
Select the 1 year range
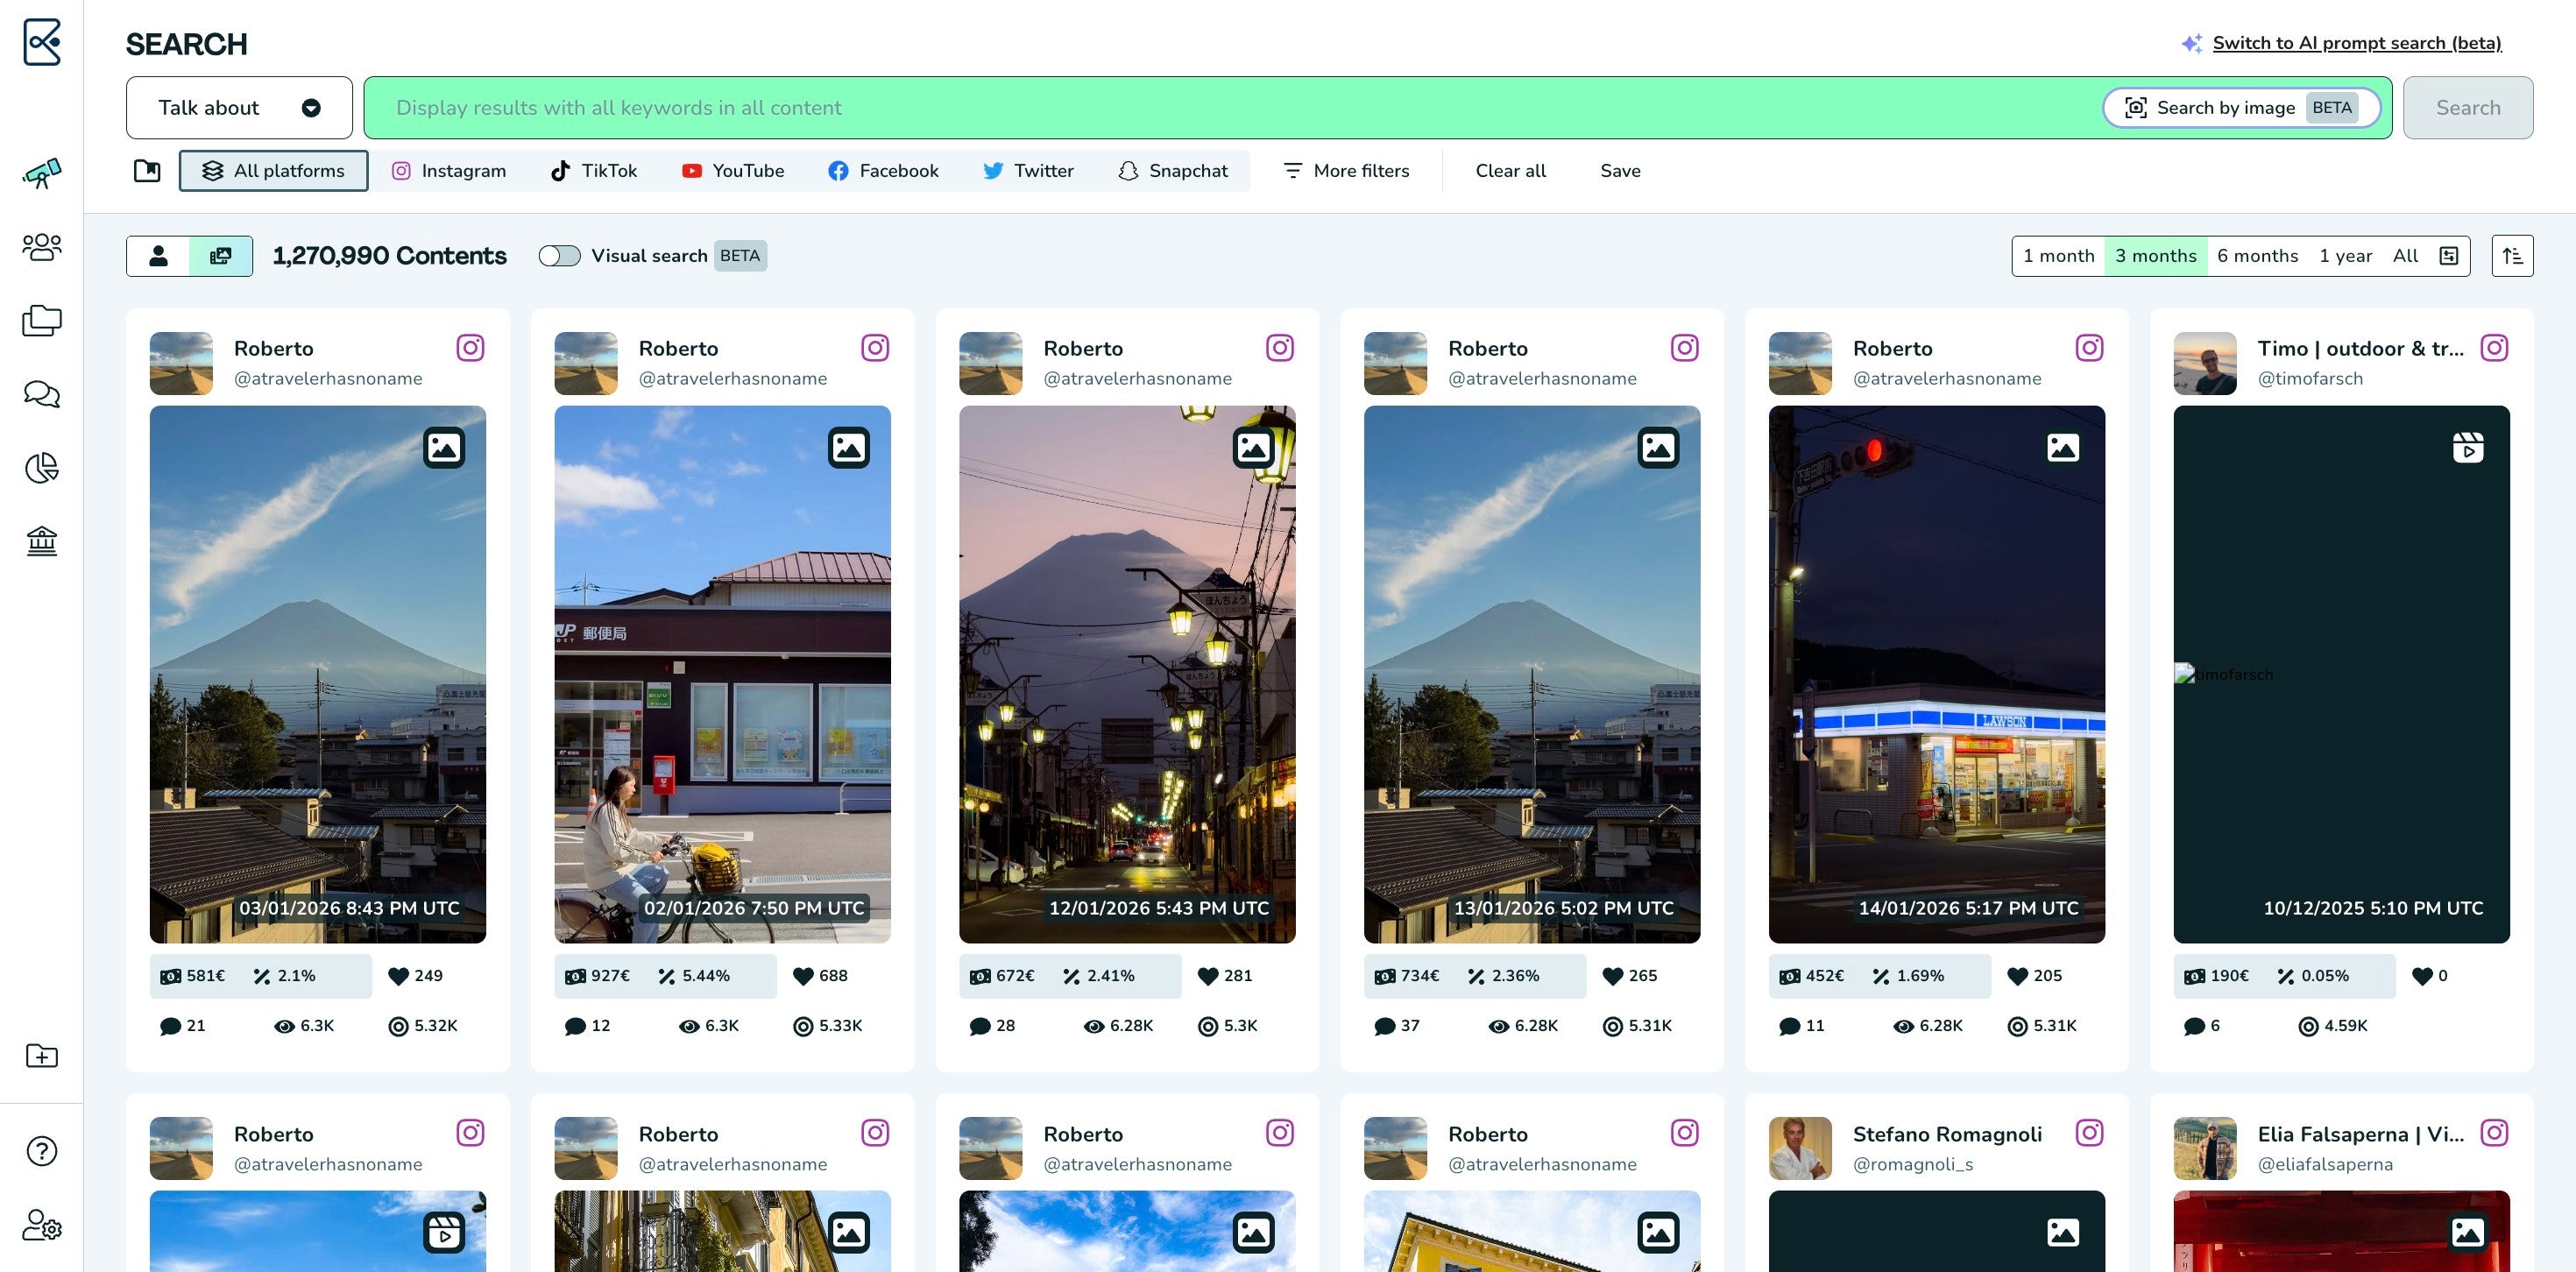pyautogui.click(x=2345, y=256)
